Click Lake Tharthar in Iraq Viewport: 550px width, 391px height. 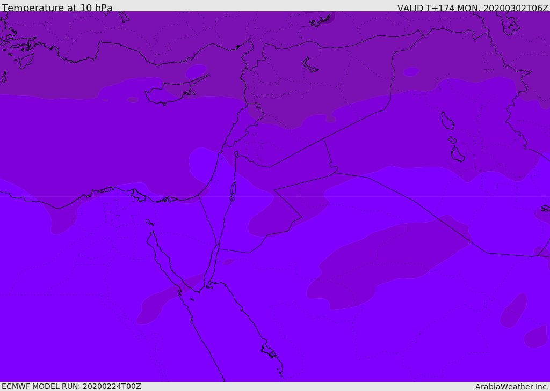click(x=447, y=121)
